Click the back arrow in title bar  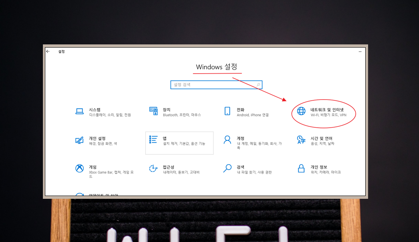(x=48, y=52)
